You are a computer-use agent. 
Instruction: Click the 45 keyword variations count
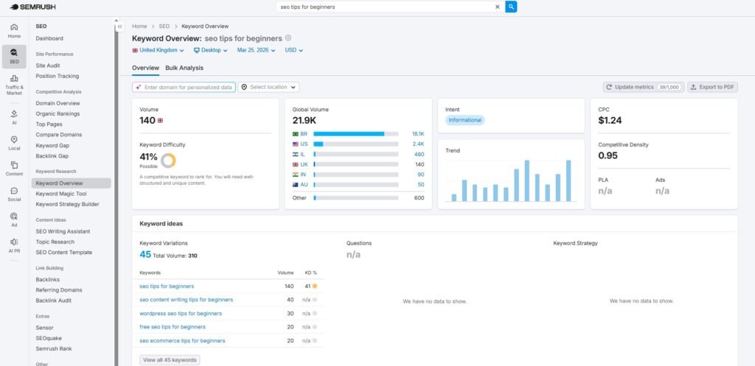pos(145,254)
